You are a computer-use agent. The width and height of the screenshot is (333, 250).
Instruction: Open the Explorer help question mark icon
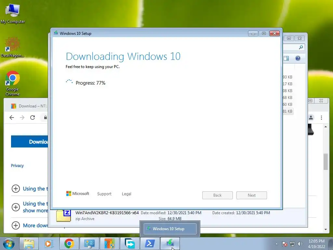[298, 58]
